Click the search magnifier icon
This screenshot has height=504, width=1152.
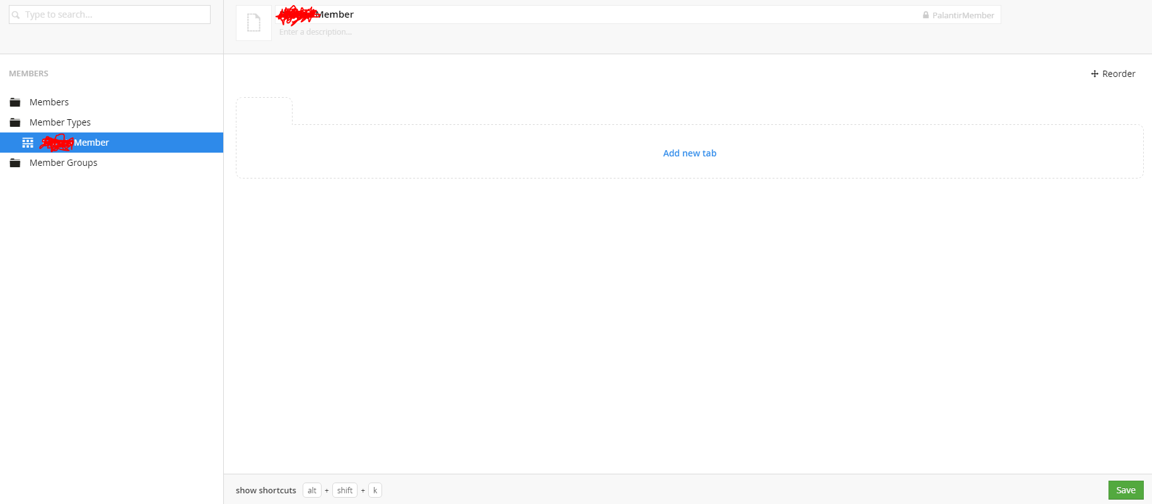click(16, 15)
